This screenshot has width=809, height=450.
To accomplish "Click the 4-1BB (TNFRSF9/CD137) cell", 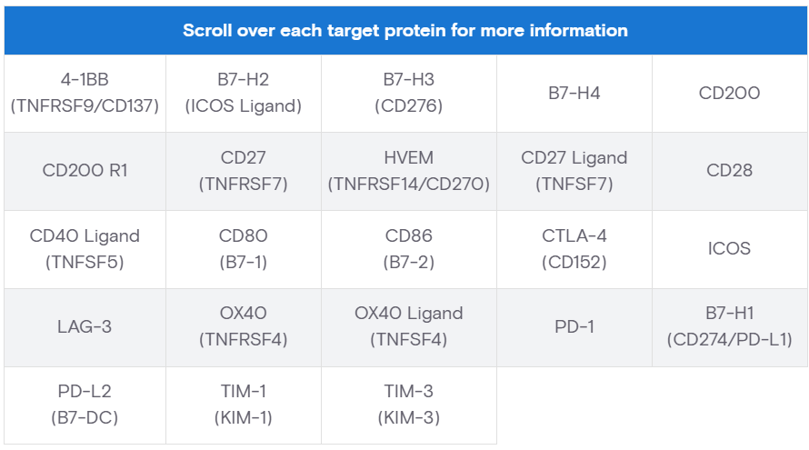I will click(x=85, y=94).
